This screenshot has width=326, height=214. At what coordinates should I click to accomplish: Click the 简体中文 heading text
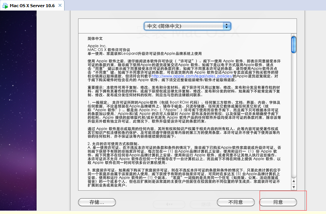[95, 38]
